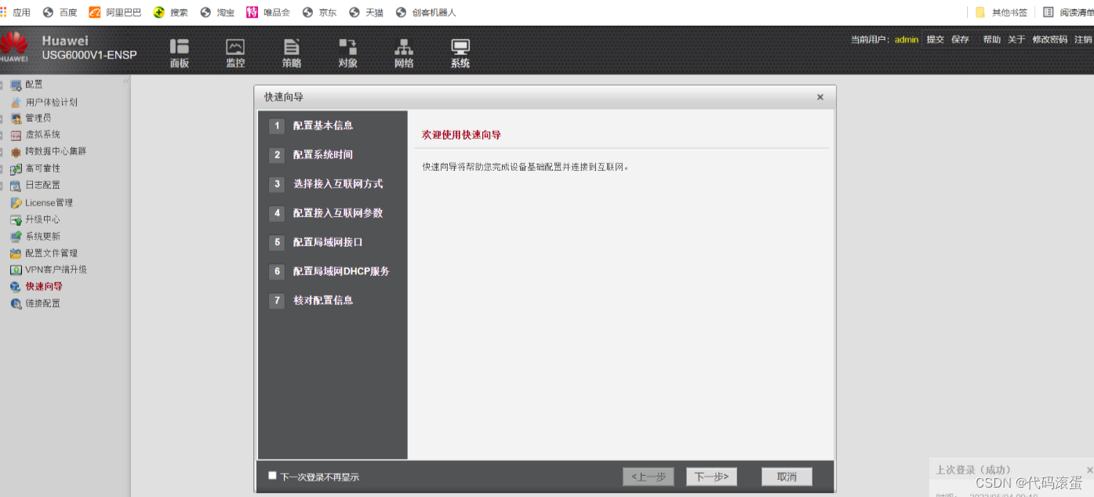Open the 京东 bookmark

point(320,13)
